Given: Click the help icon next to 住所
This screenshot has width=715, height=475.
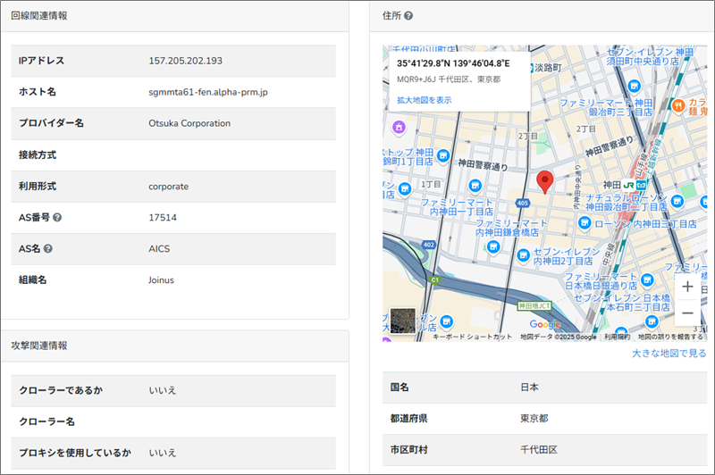Looking at the screenshot, I should 408,16.
